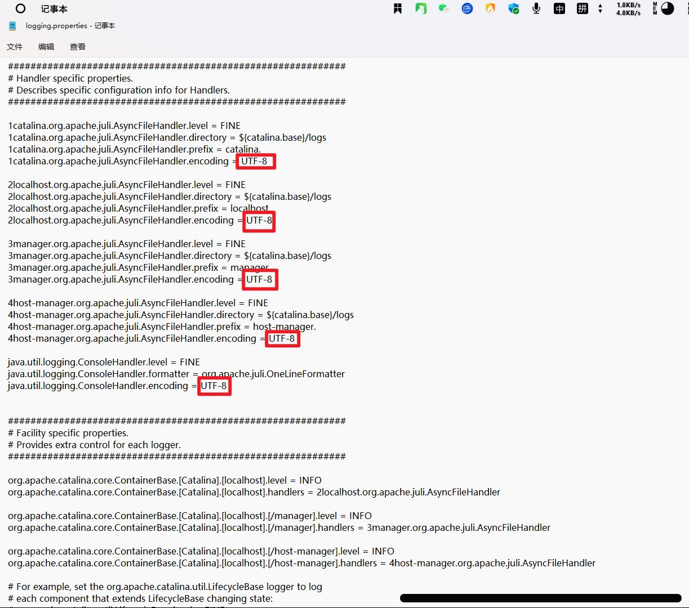Click the 1catalina prefix = catalina. line
This screenshot has width=689, height=608.
click(x=134, y=149)
